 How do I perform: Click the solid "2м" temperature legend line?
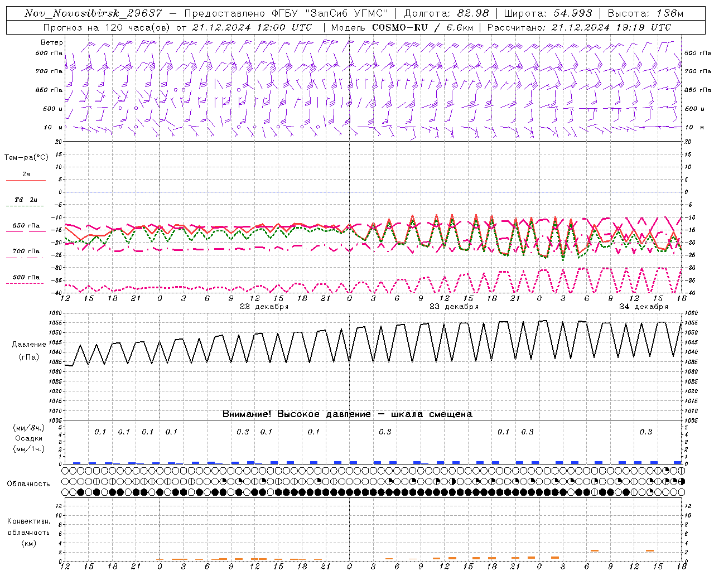point(26,180)
